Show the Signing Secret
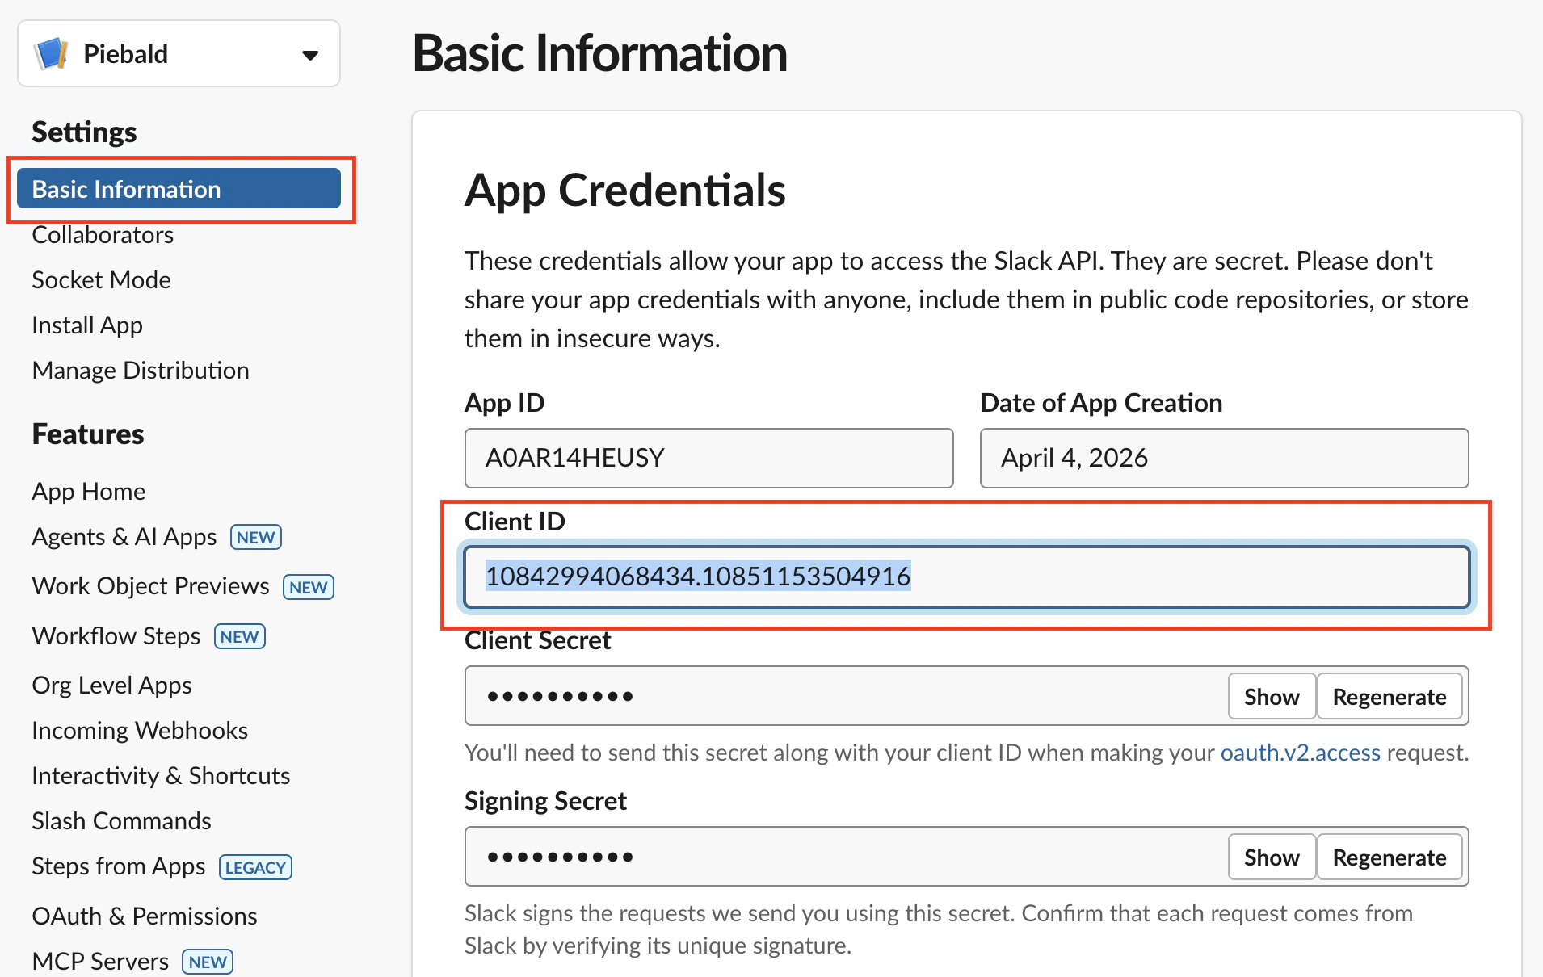1543x977 pixels. (x=1272, y=857)
